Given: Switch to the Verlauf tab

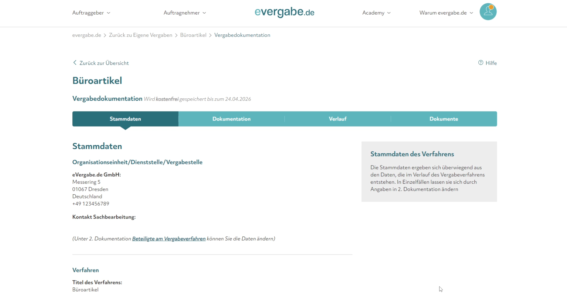Looking at the screenshot, I should coord(338,119).
